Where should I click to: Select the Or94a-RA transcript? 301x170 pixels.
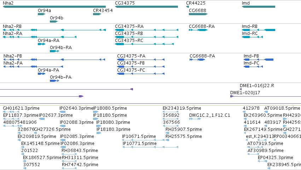click(x=41, y=44)
